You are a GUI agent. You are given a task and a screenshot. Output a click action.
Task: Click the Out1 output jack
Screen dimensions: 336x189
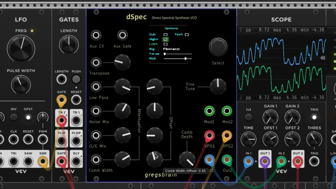209,160
